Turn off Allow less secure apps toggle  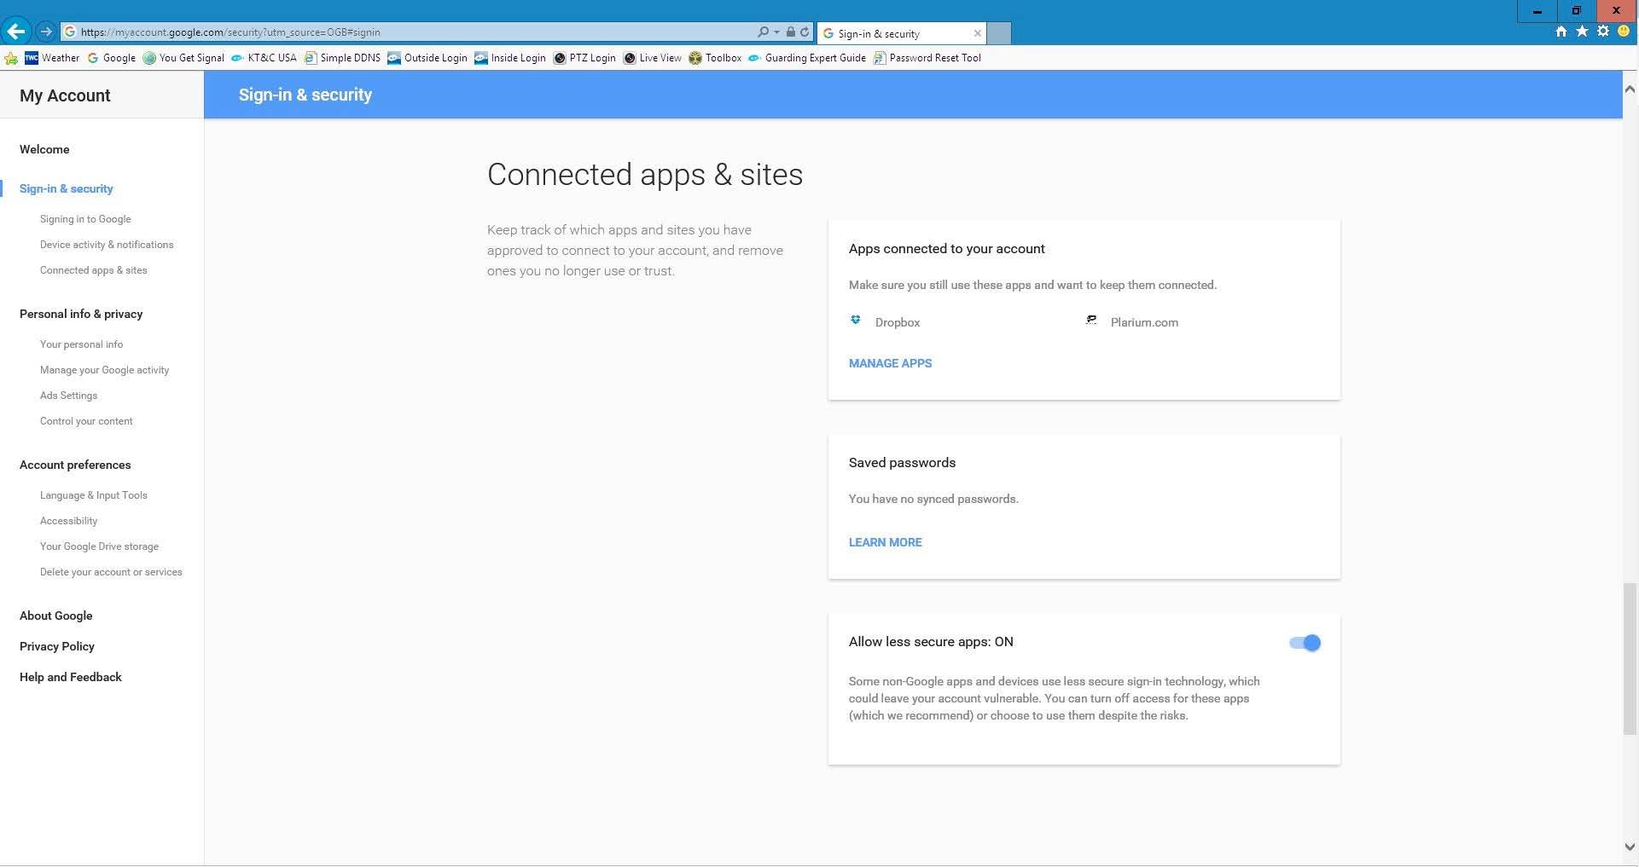1305,643
